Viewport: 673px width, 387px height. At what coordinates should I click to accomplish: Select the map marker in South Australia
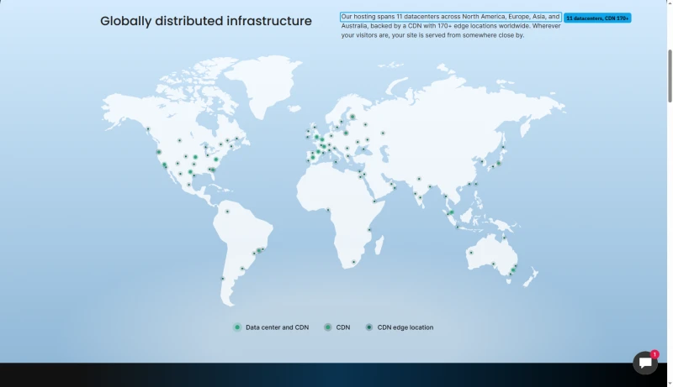coord(493,264)
